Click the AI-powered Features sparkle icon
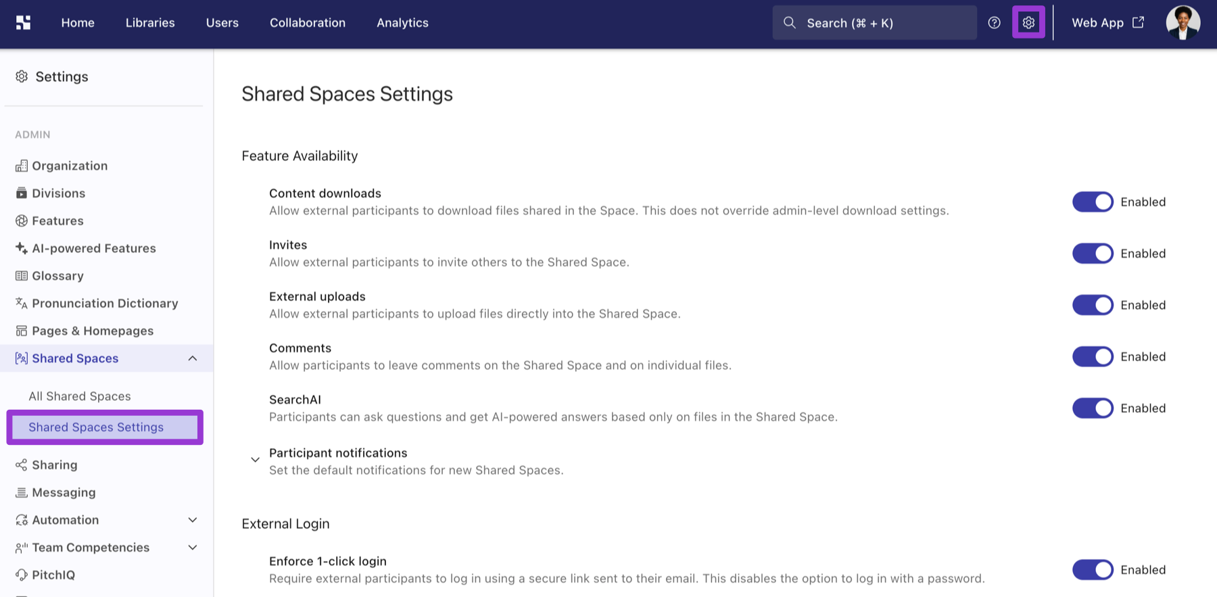Viewport: 1217px width, 597px height. [22, 248]
